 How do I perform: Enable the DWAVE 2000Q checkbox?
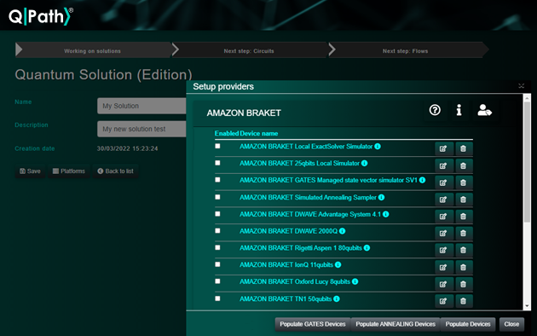[x=217, y=230]
